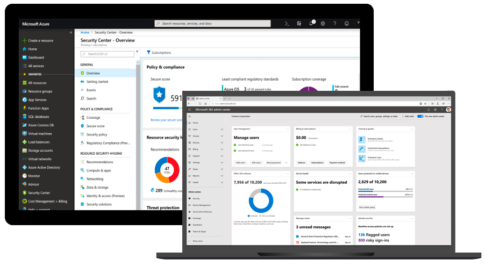This screenshot has height=266, width=485.
Task: Collapse the Azure left sidebar chevron
Action: pyautogui.click(x=71, y=32)
